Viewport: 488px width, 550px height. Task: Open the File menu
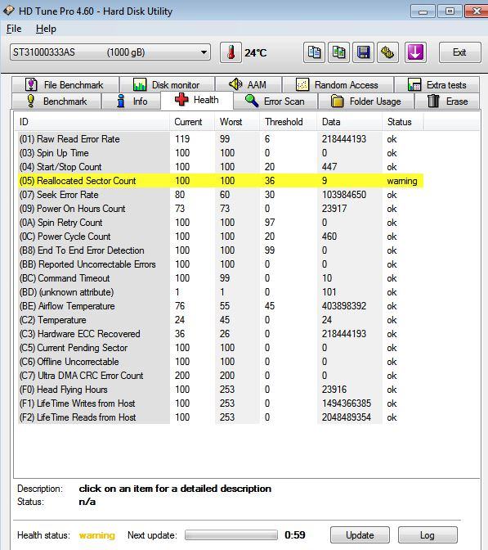(x=14, y=29)
